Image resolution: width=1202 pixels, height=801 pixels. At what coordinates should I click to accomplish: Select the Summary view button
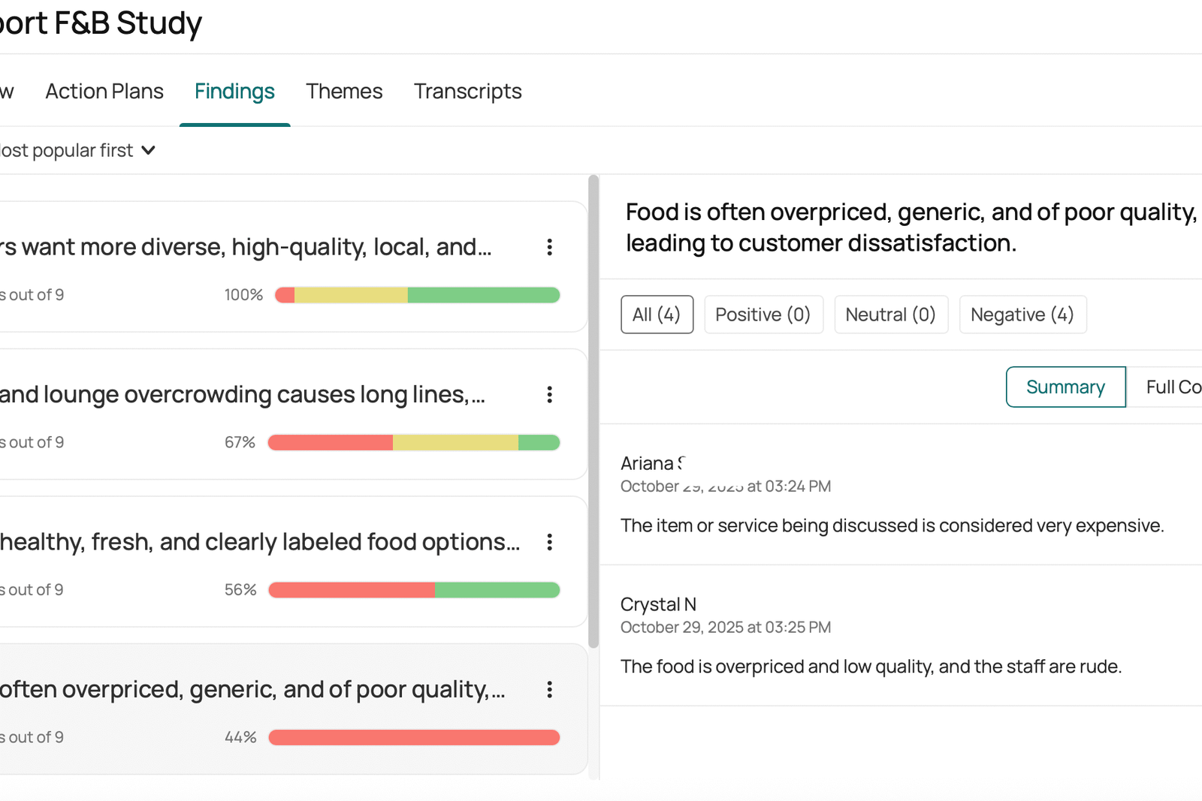tap(1065, 387)
